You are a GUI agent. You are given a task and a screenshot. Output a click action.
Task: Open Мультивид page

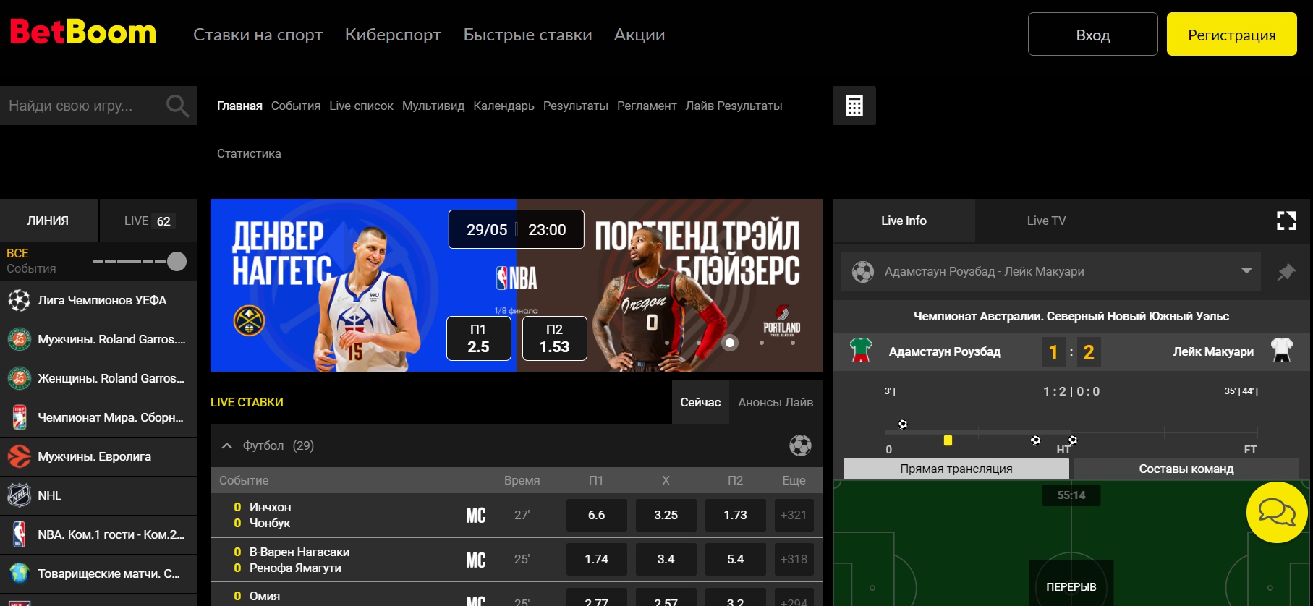tap(433, 106)
